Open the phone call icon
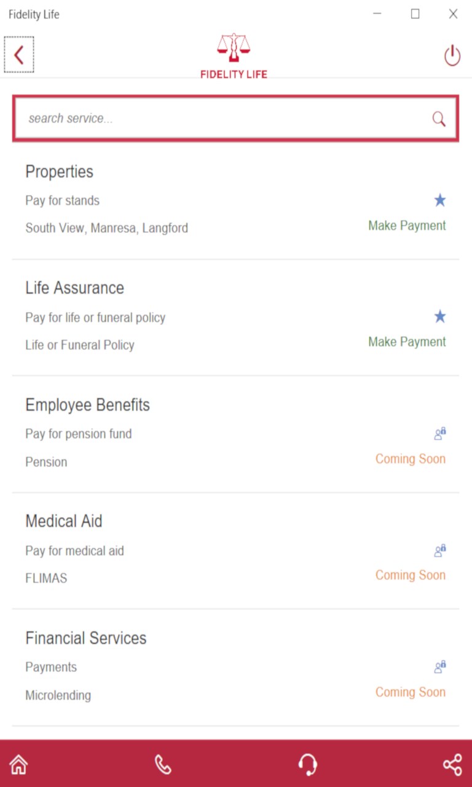The height and width of the screenshot is (787, 472). [x=163, y=764]
